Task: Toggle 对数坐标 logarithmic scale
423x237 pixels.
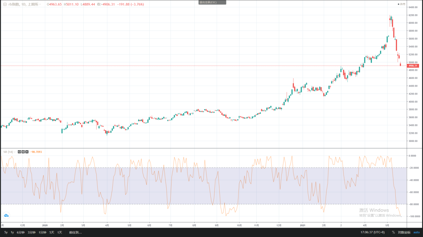Action: point(404,232)
